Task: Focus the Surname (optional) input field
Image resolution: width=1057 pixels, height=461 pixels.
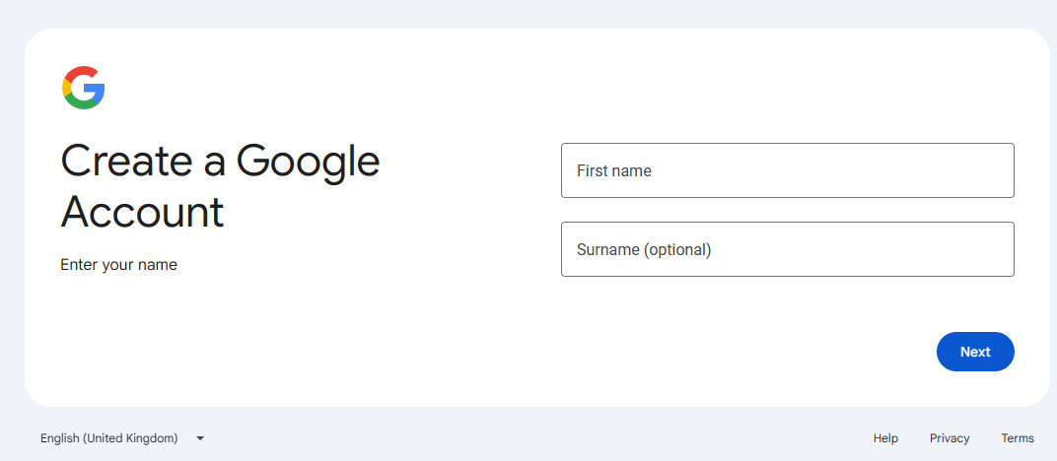Action: pyautogui.click(x=788, y=249)
